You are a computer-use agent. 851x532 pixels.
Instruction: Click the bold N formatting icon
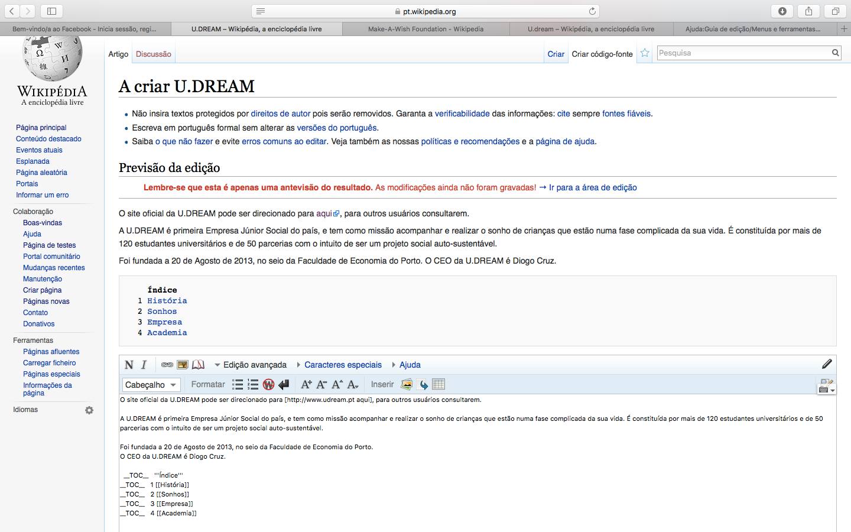(129, 365)
